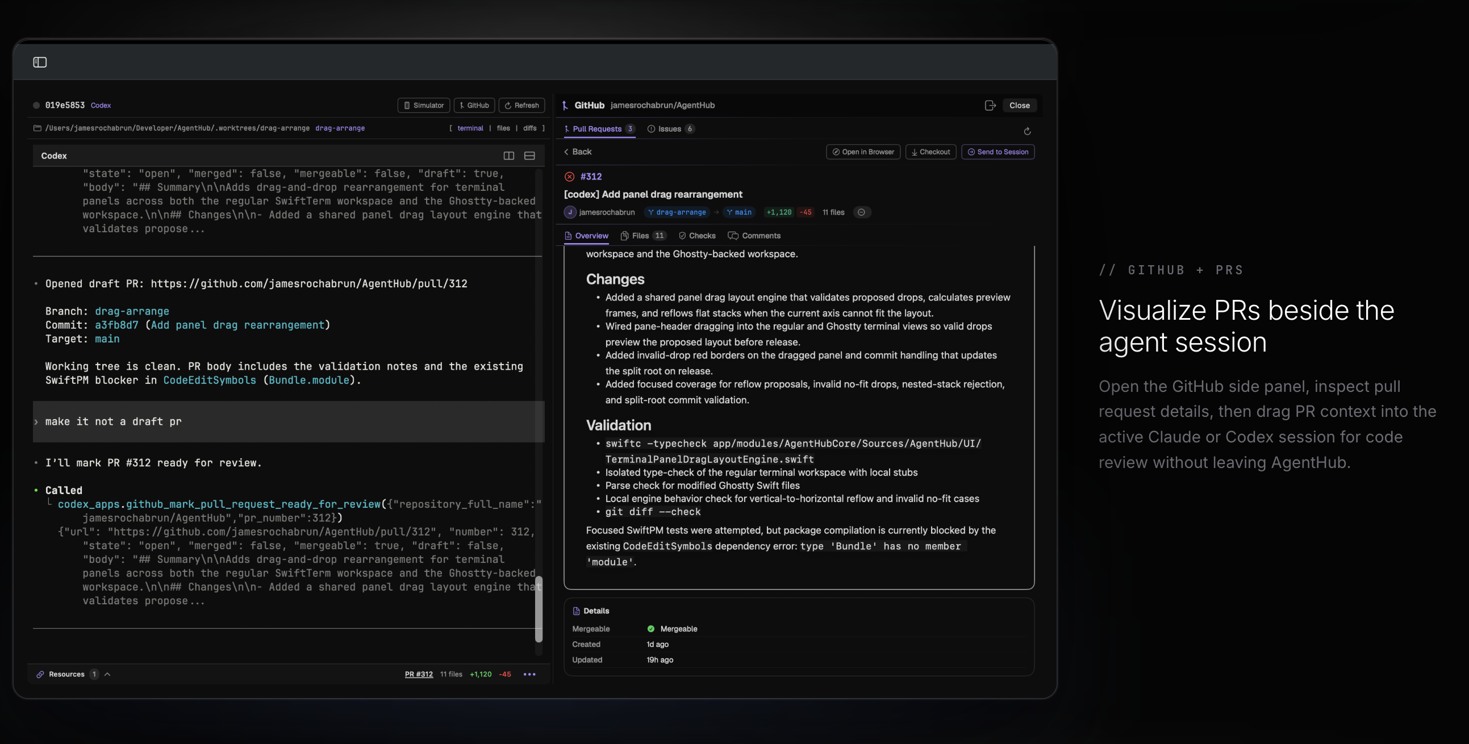This screenshot has width=1469, height=744.
Task: Click jamesrochabrun/AgentHub repo name
Action: (662, 106)
